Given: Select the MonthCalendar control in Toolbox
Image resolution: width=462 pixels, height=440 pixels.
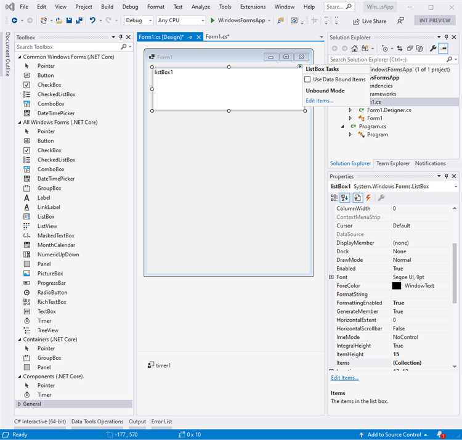Looking at the screenshot, I should (56, 245).
